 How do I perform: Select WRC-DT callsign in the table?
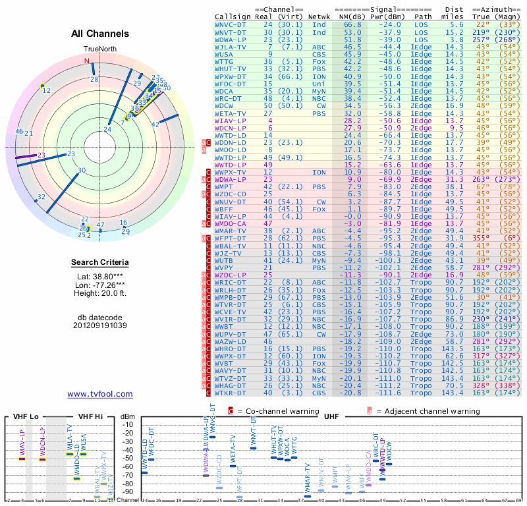228,99
